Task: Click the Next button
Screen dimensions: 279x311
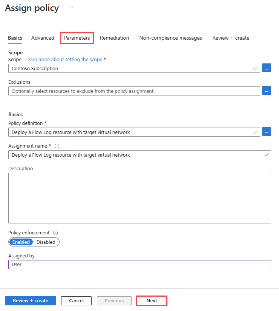Action: click(x=152, y=301)
